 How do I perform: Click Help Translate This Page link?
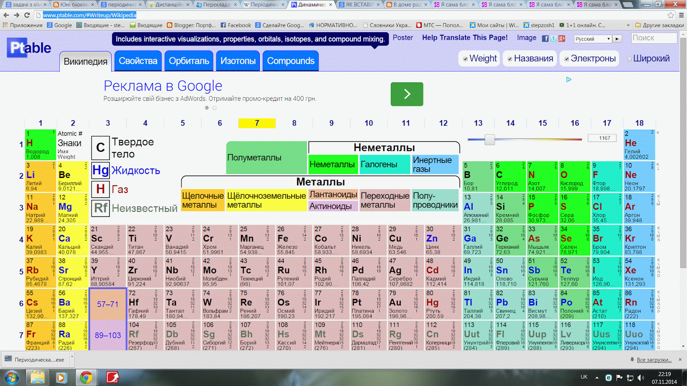pyautogui.click(x=465, y=38)
